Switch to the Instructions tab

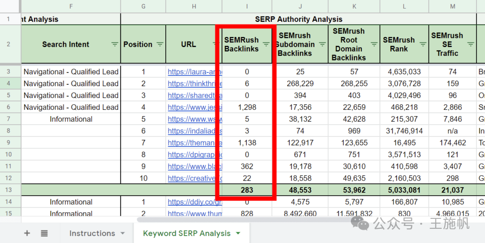(x=92, y=233)
